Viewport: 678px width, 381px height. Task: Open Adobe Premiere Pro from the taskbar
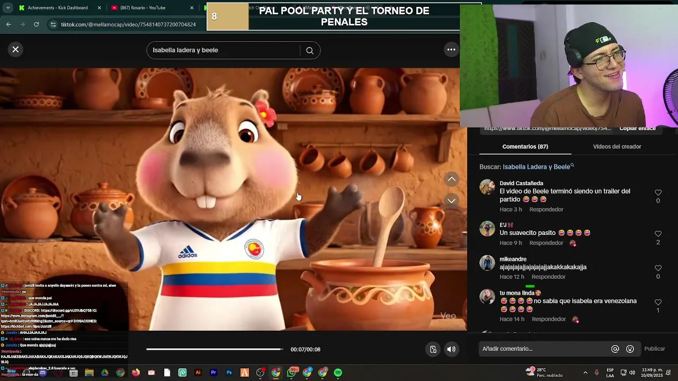click(213, 373)
